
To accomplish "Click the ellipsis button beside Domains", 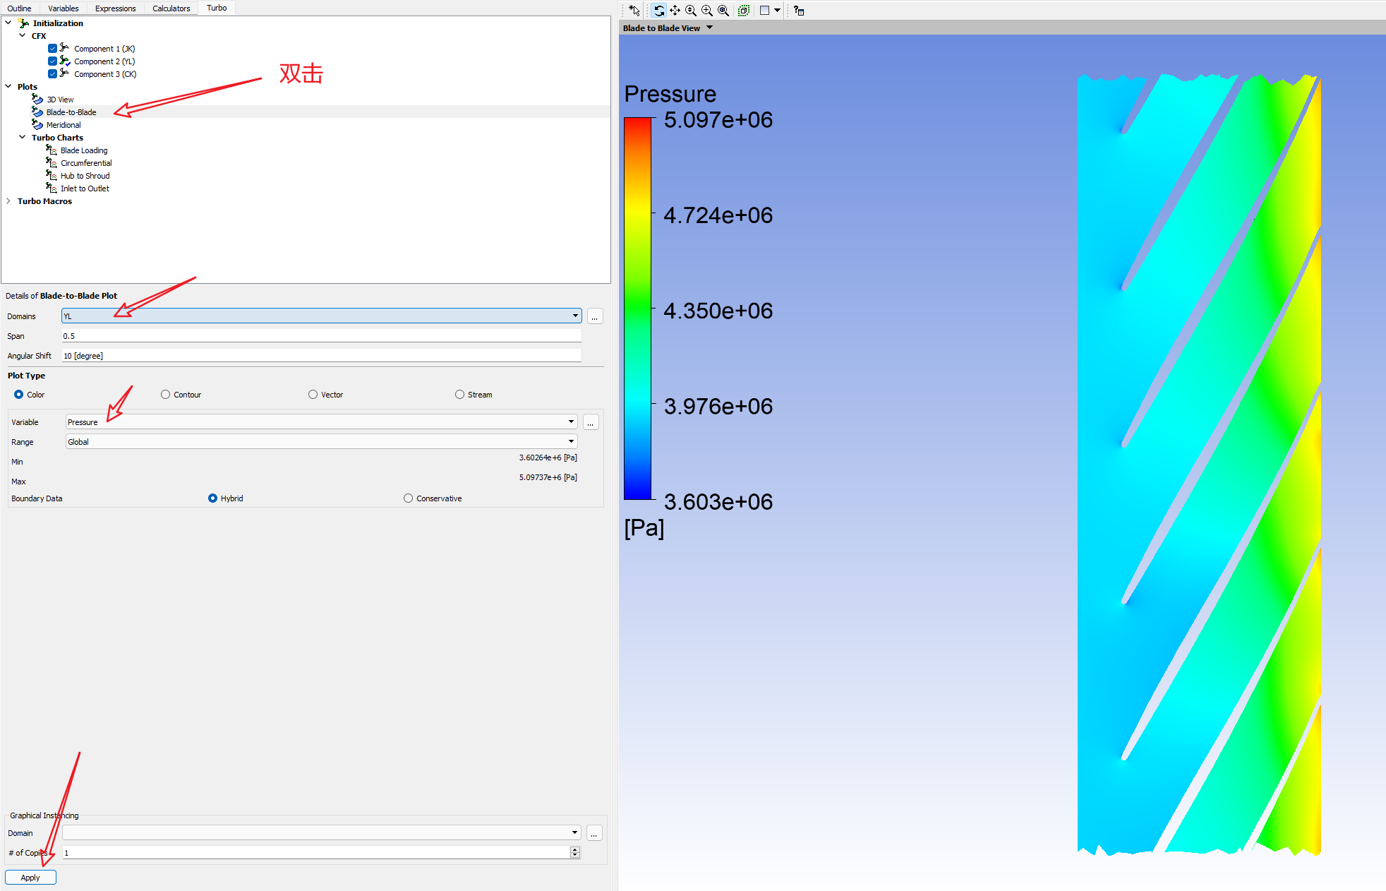I will tap(594, 316).
